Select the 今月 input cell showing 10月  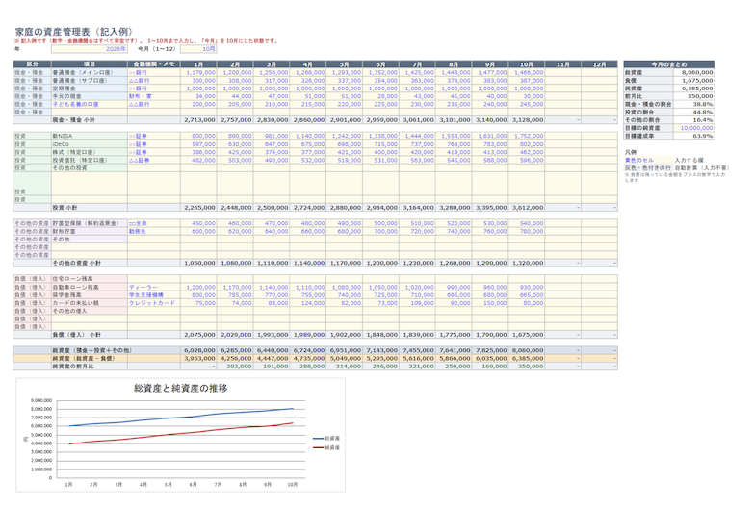(x=198, y=48)
